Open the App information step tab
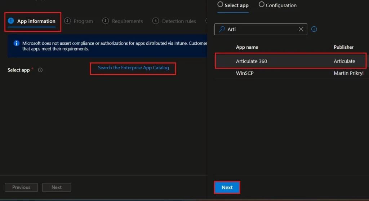This screenshot has width=369, height=201. click(32, 21)
